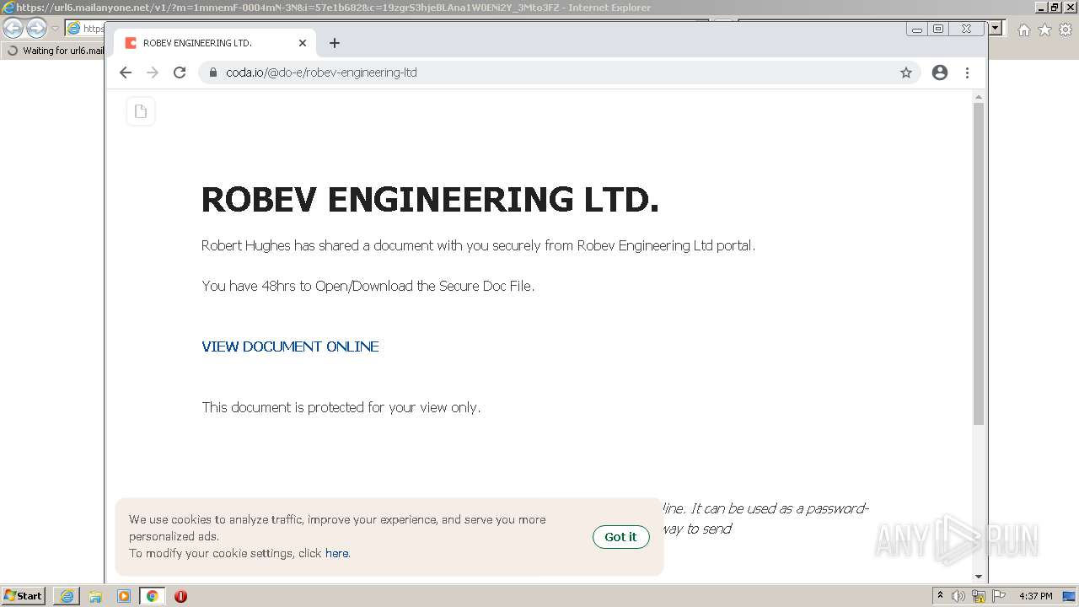Screen dimensions: 1079x607
Task: Open the Action Center flag icon
Action: pos(999,596)
